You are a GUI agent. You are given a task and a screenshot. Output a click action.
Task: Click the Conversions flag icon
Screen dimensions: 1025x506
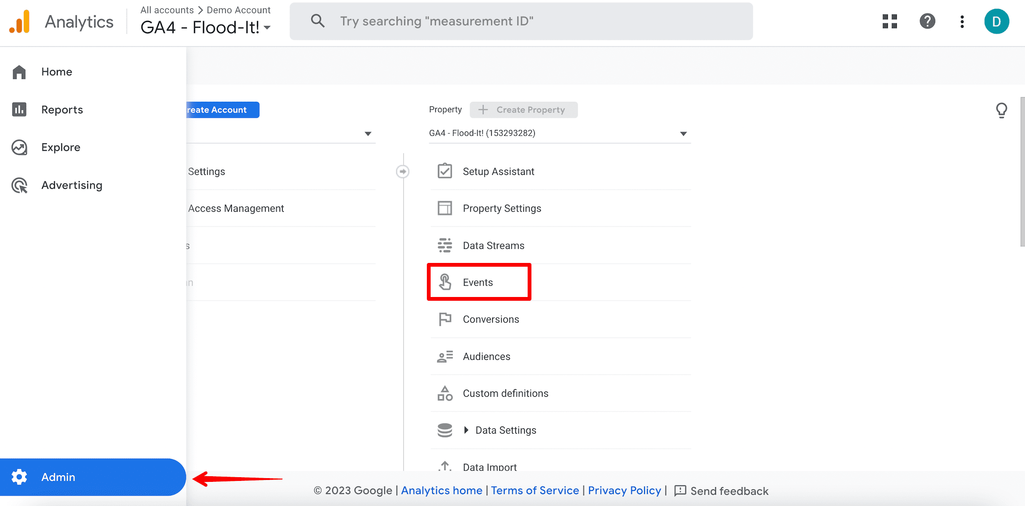pyautogui.click(x=445, y=319)
